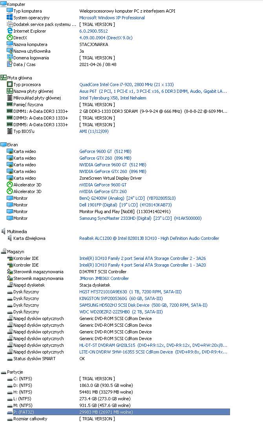Open the AMI (11/12/09) BIOS link
The image size is (263, 427).
94,131
